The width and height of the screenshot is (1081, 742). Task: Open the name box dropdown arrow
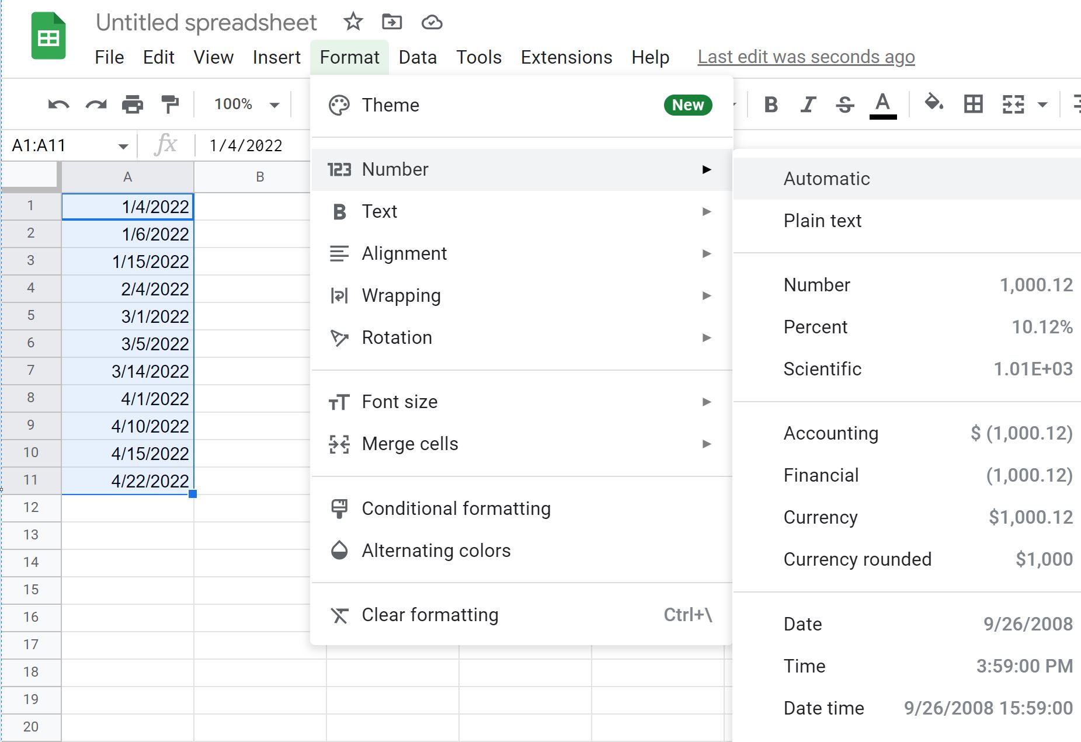pyautogui.click(x=123, y=146)
